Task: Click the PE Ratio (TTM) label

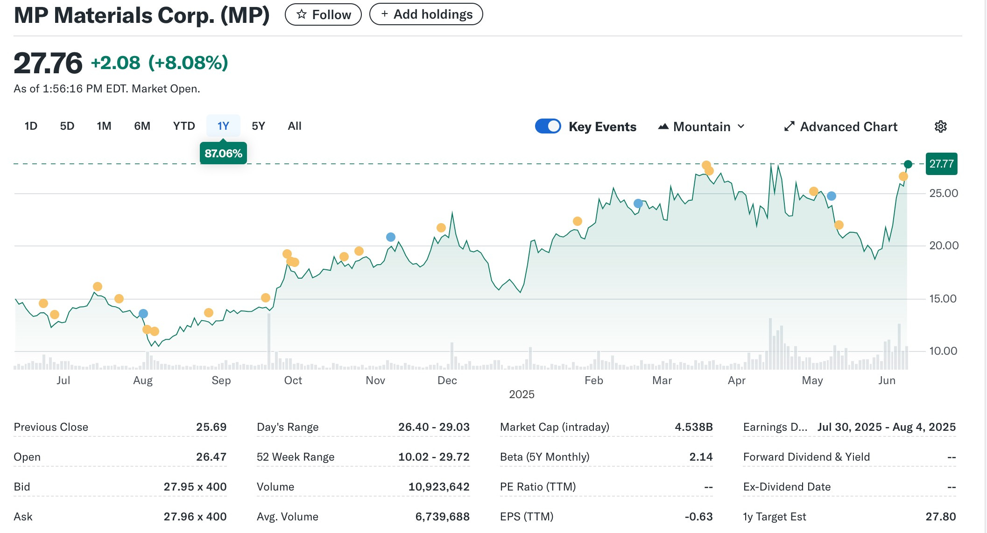Action: pos(537,487)
